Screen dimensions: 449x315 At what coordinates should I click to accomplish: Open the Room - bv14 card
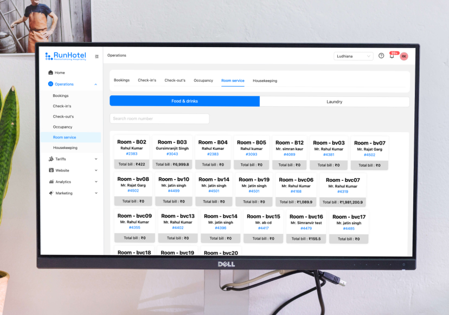pos(214,190)
